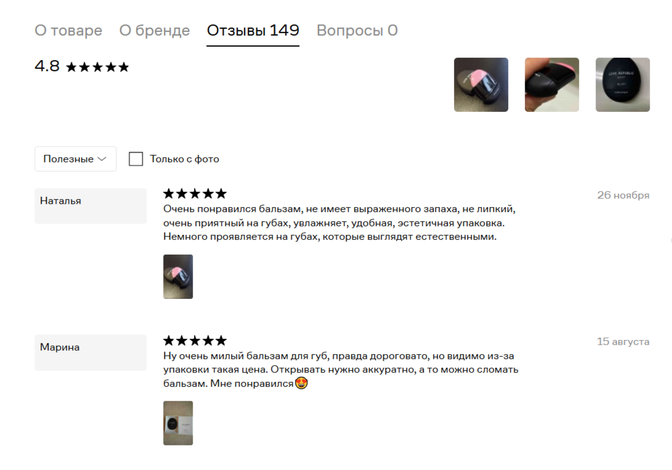
Task: Enable the Только с фото checkbox
Action: click(x=136, y=159)
